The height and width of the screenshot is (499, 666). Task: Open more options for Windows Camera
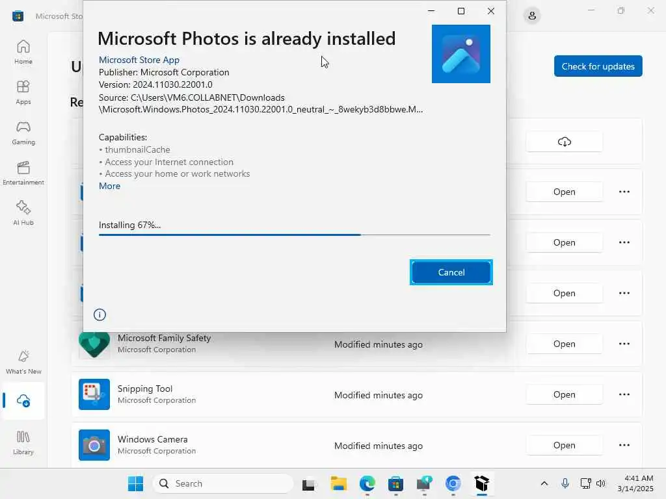pyautogui.click(x=624, y=445)
